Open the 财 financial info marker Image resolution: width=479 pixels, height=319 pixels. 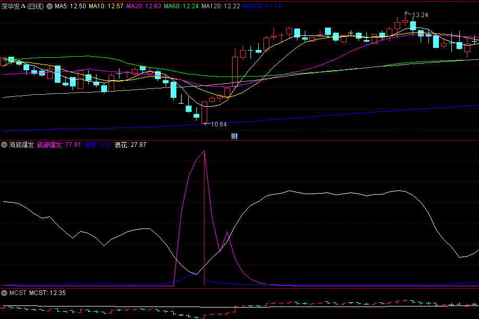point(234,136)
